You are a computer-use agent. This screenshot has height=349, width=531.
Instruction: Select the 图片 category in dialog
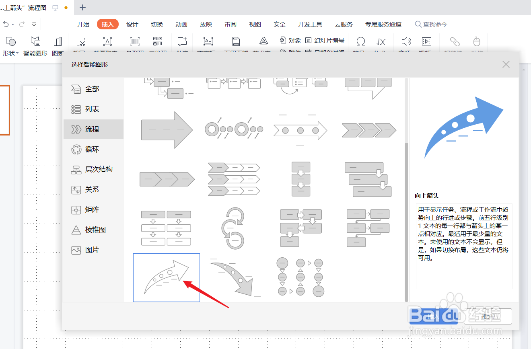pos(93,250)
